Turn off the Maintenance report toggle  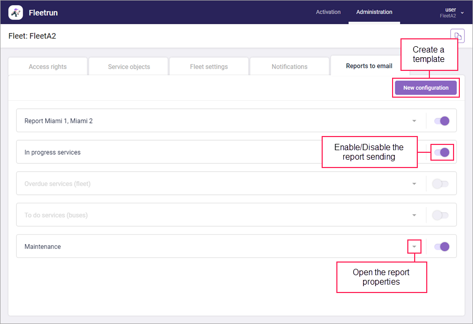(x=441, y=246)
